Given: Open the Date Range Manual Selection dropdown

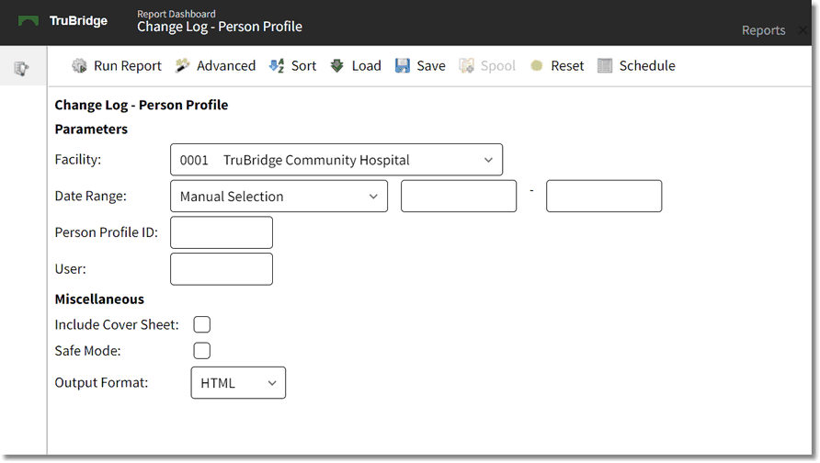Looking at the screenshot, I should 279,197.
